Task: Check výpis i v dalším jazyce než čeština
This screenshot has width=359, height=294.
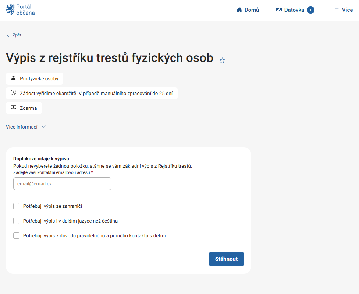Action: (x=16, y=221)
